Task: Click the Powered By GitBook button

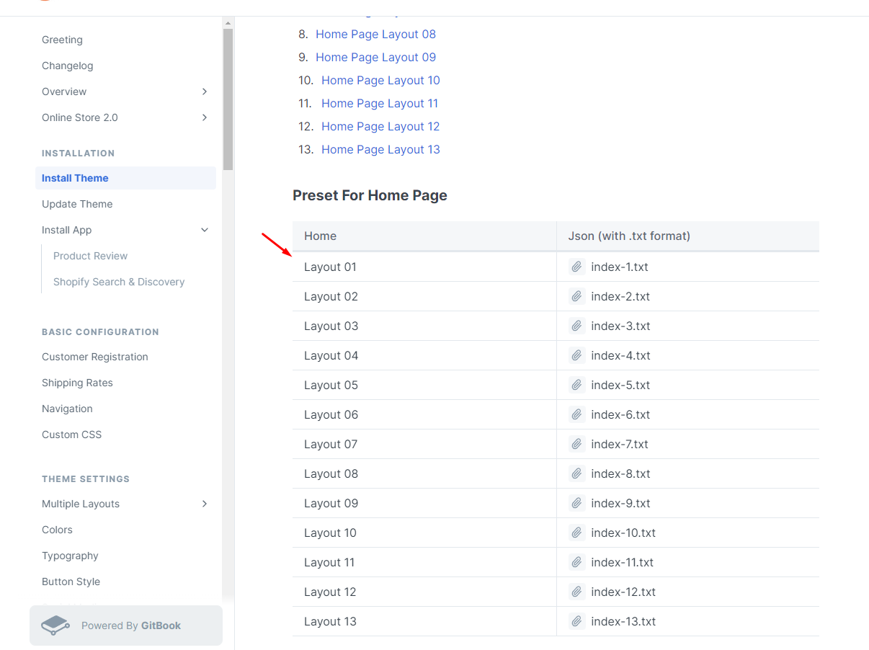Action: [126, 625]
